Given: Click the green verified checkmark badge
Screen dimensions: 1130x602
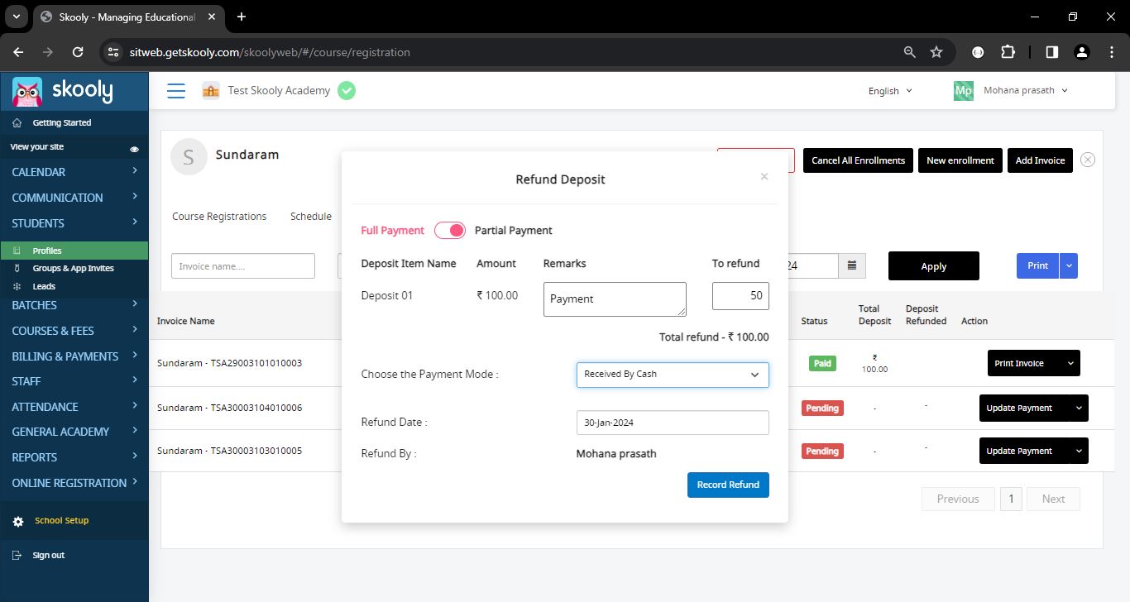Looking at the screenshot, I should [347, 91].
